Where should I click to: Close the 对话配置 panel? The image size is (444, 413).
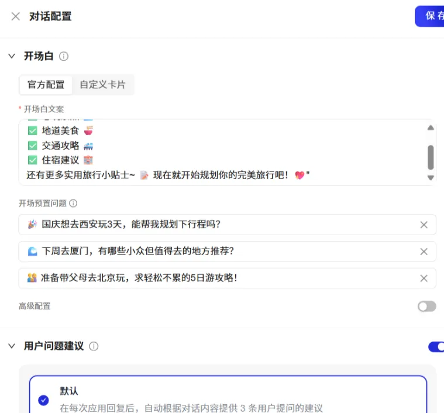(16, 16)
